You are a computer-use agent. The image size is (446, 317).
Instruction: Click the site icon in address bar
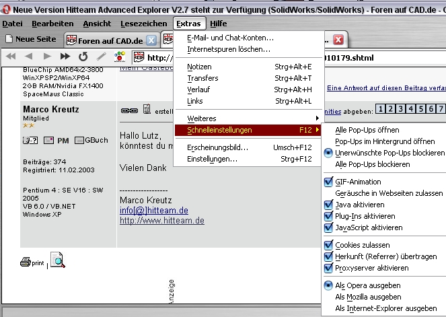139,57
